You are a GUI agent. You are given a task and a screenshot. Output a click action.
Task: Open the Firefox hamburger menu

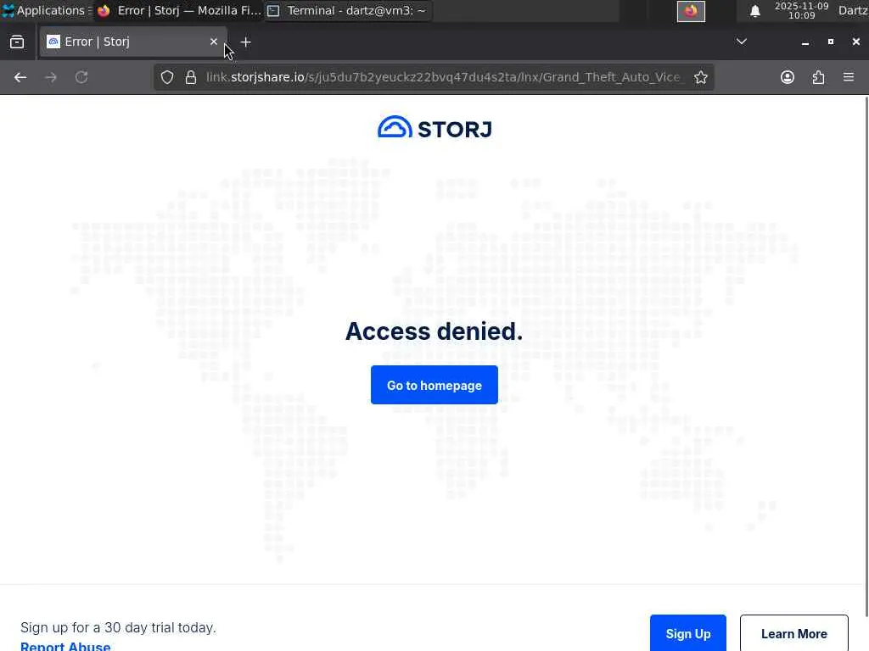tap(849, 77)
